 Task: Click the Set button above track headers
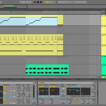[103, 12]
